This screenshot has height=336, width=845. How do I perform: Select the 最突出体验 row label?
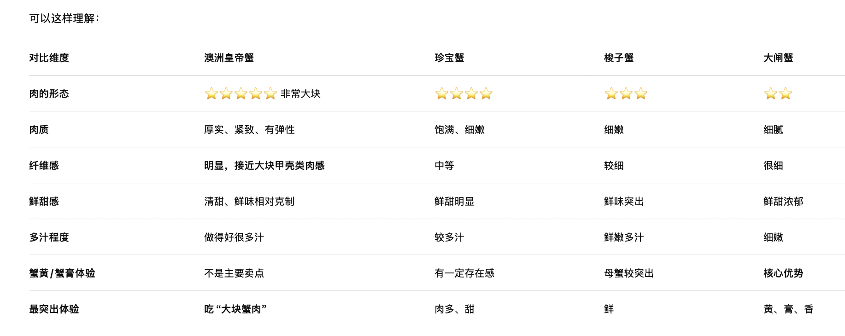tap(54, 309)
